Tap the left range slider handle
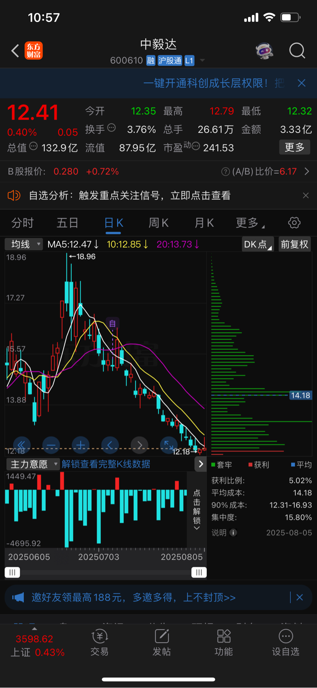Viewport: 317px width, 688px height. click(x=12, y=572)
